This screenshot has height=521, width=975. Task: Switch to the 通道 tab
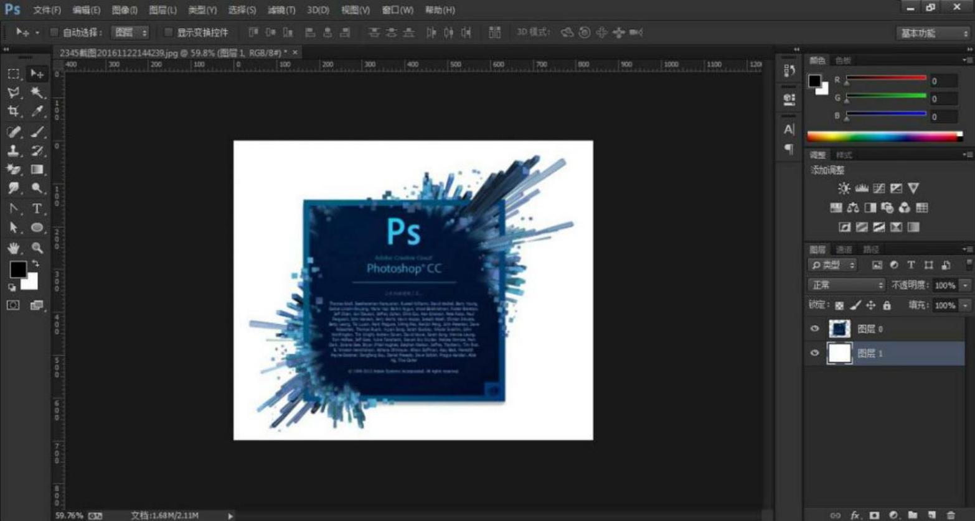coord(844,249)
